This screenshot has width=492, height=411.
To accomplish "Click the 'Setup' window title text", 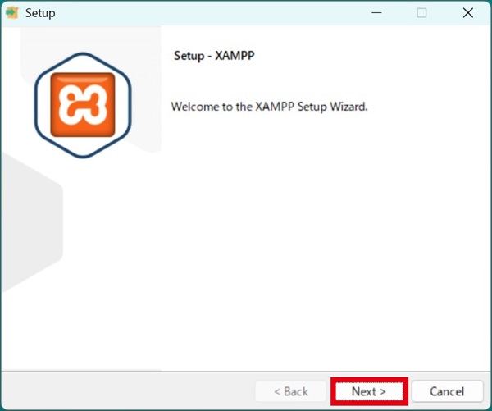I will coord(40,13).
